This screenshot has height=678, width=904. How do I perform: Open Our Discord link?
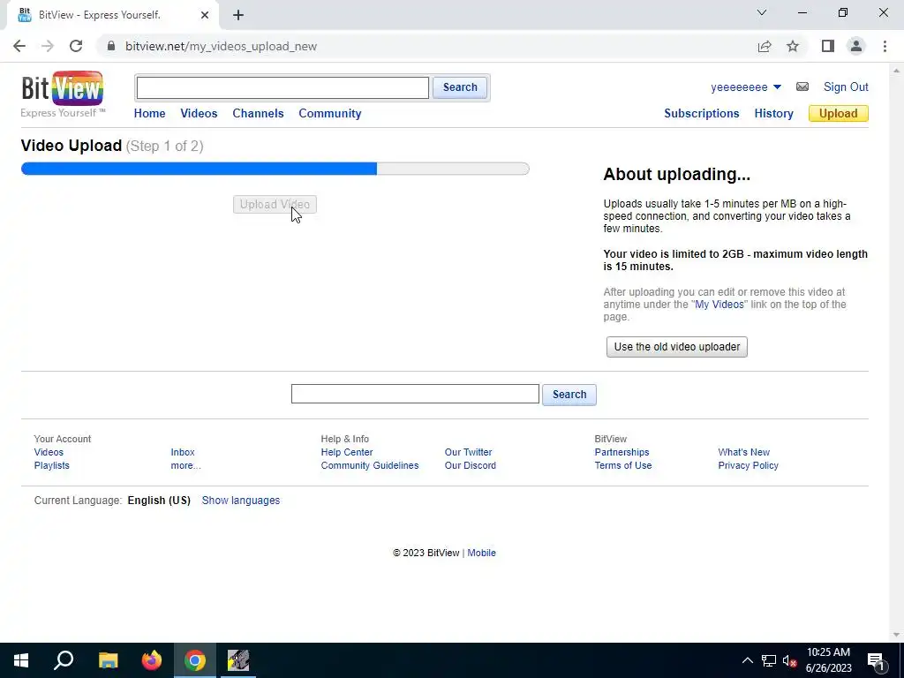click(x=470, y=465)
